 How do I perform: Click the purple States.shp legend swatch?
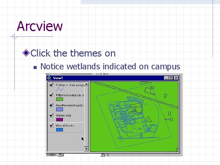tap(60, 119)
